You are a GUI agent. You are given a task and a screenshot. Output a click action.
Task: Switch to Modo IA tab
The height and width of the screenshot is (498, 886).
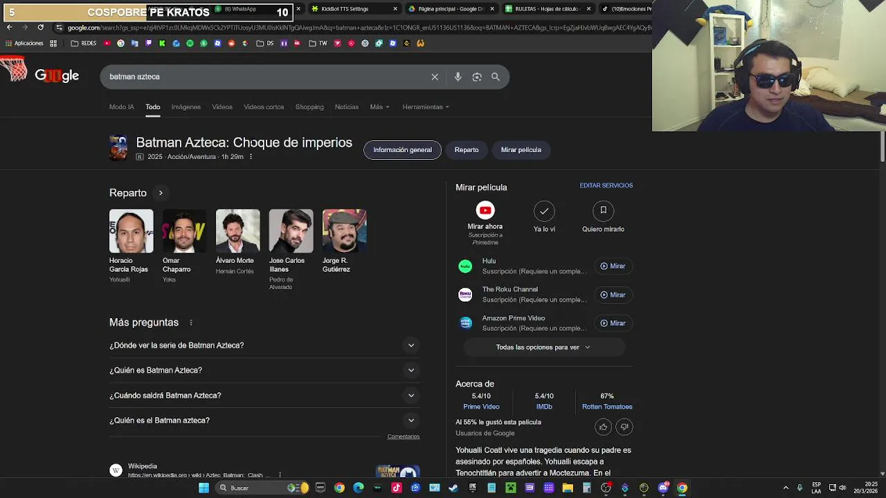click(122, 107)
